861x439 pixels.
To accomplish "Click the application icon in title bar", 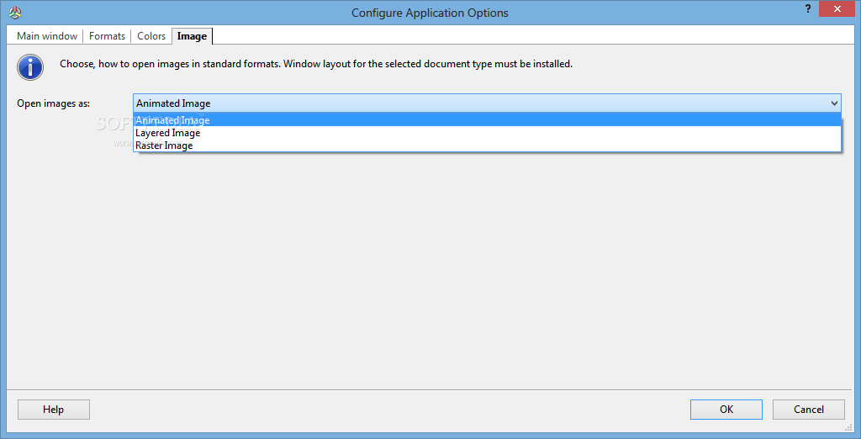I will point(15,12).
